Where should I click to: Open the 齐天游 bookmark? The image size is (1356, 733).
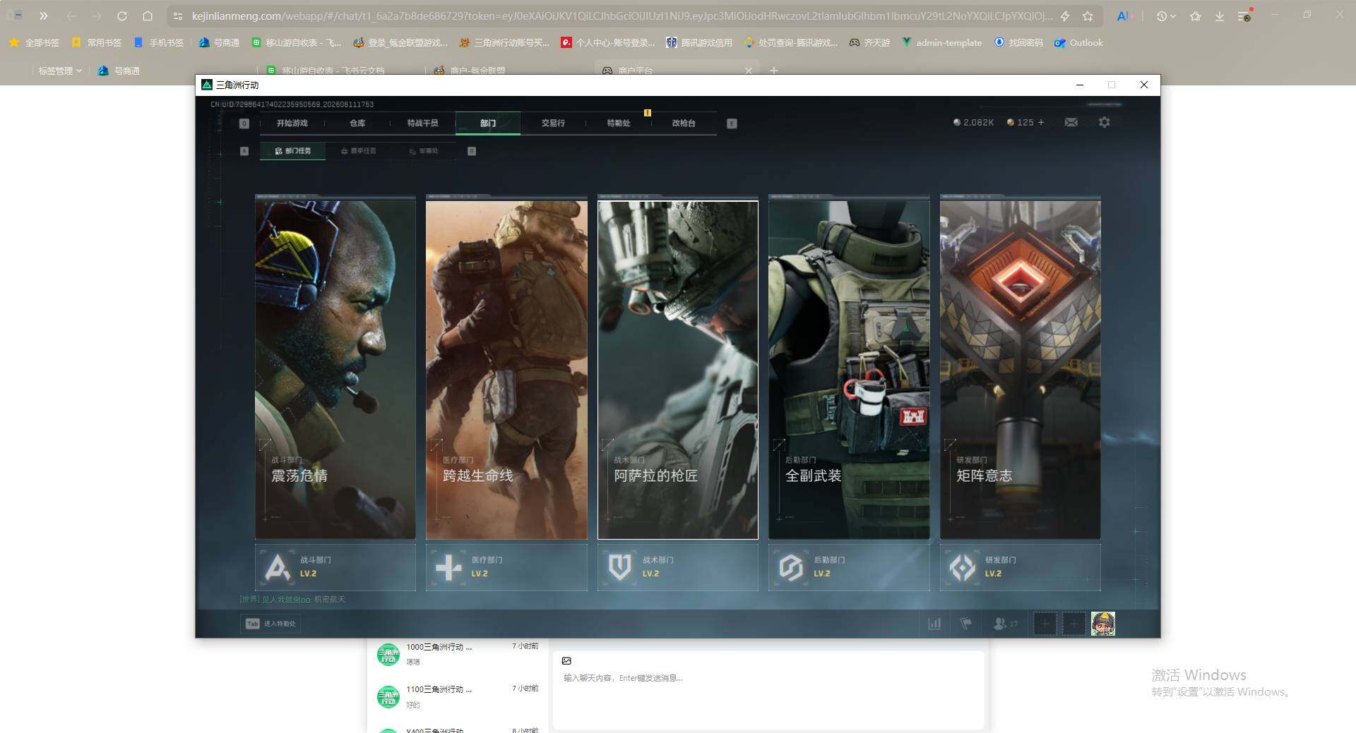869,42
